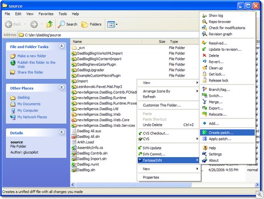Click the Apply patch icon

(205, 139)
